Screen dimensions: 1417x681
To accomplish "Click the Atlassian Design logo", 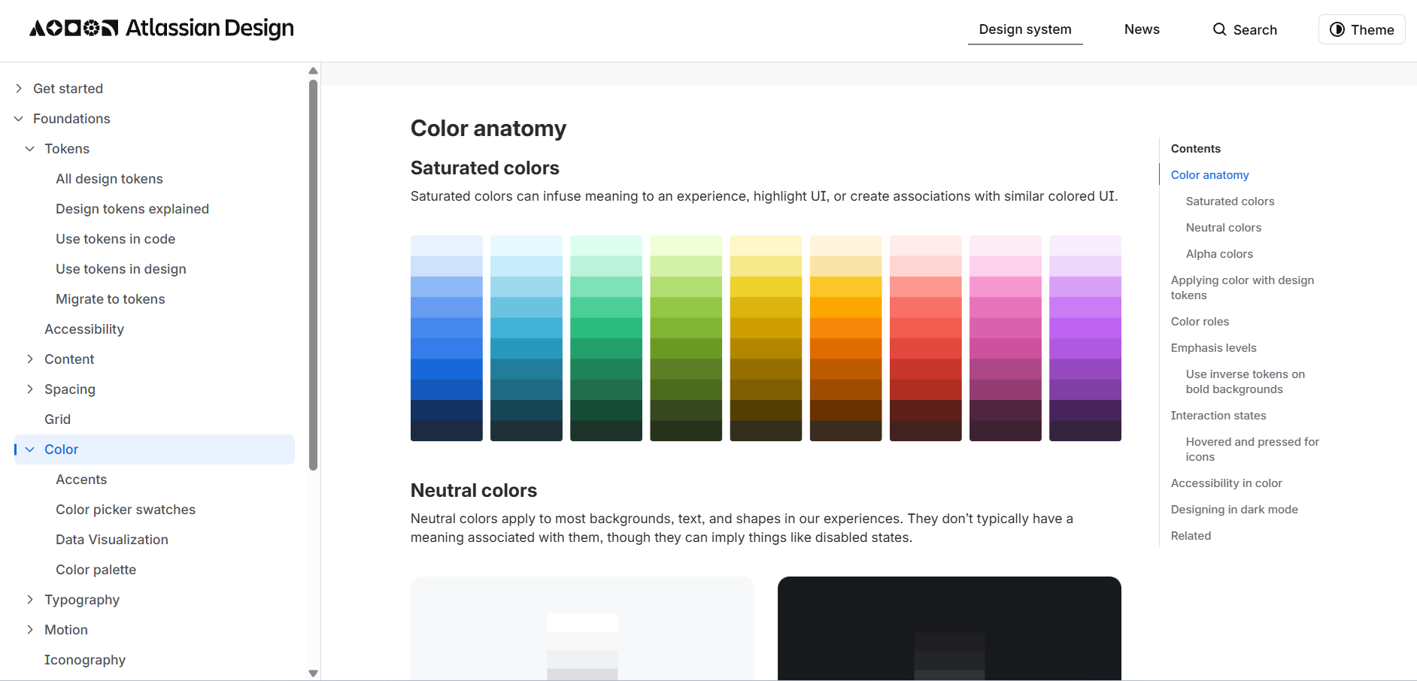I will (x=161, y=29).
